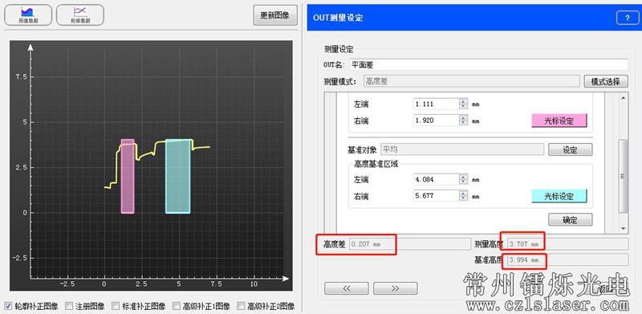This screenshot has height=314, width=642.
Task: Open the 图像数据 image data view
Action: coord(28,15)
